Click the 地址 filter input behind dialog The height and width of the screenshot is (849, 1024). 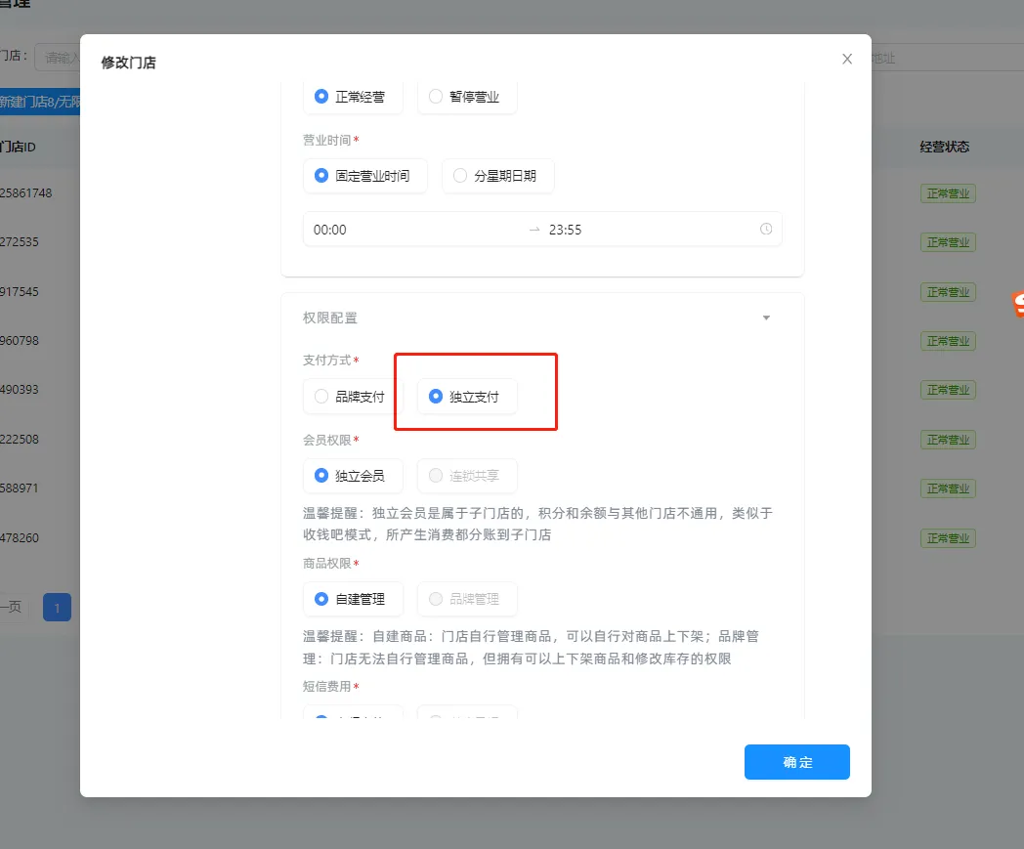pos(947,58)
